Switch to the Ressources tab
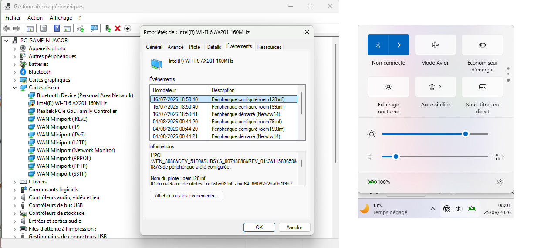 coord(270,47)
